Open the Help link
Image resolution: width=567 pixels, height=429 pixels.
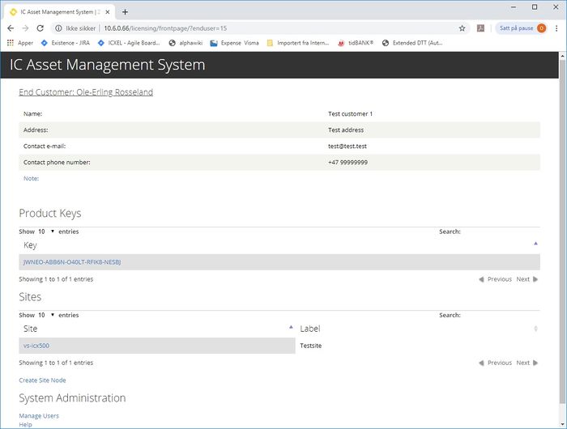point(25,424)
